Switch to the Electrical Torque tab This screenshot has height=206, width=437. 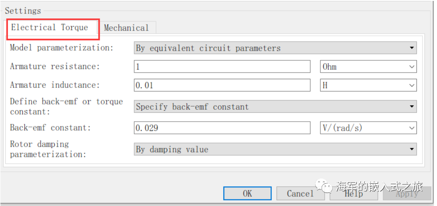49,28
